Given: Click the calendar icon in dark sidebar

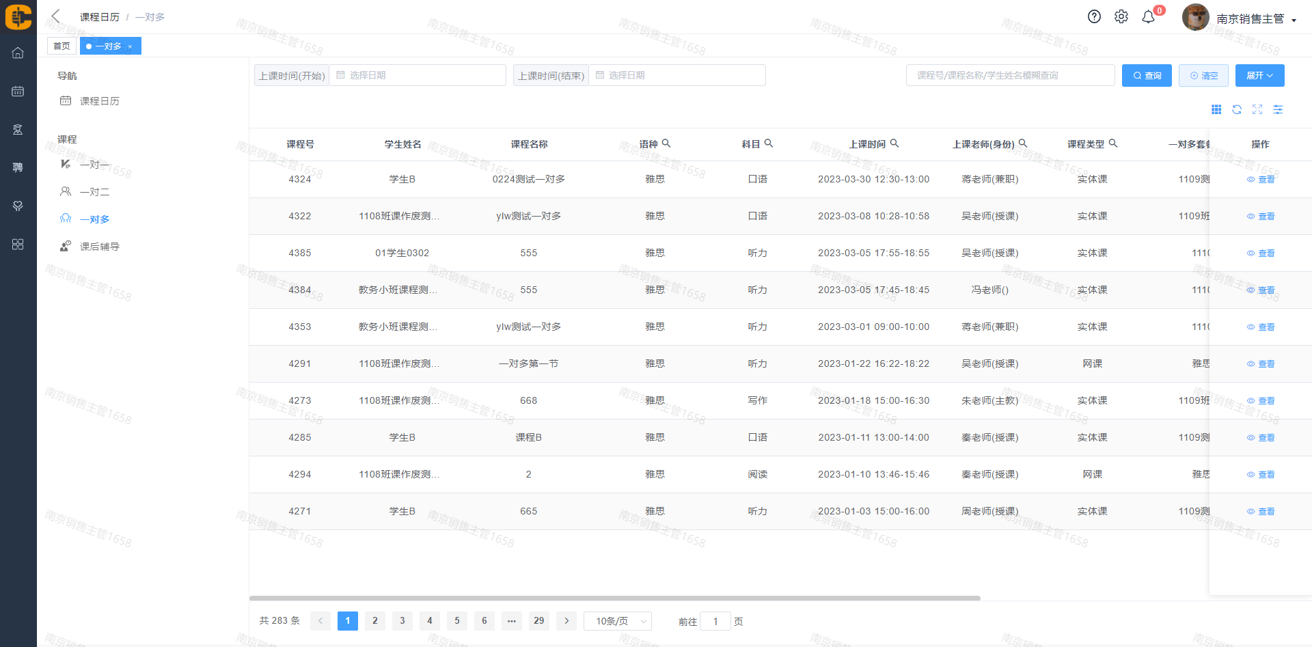Looking at the screenshot, I should tap(18, 91).
